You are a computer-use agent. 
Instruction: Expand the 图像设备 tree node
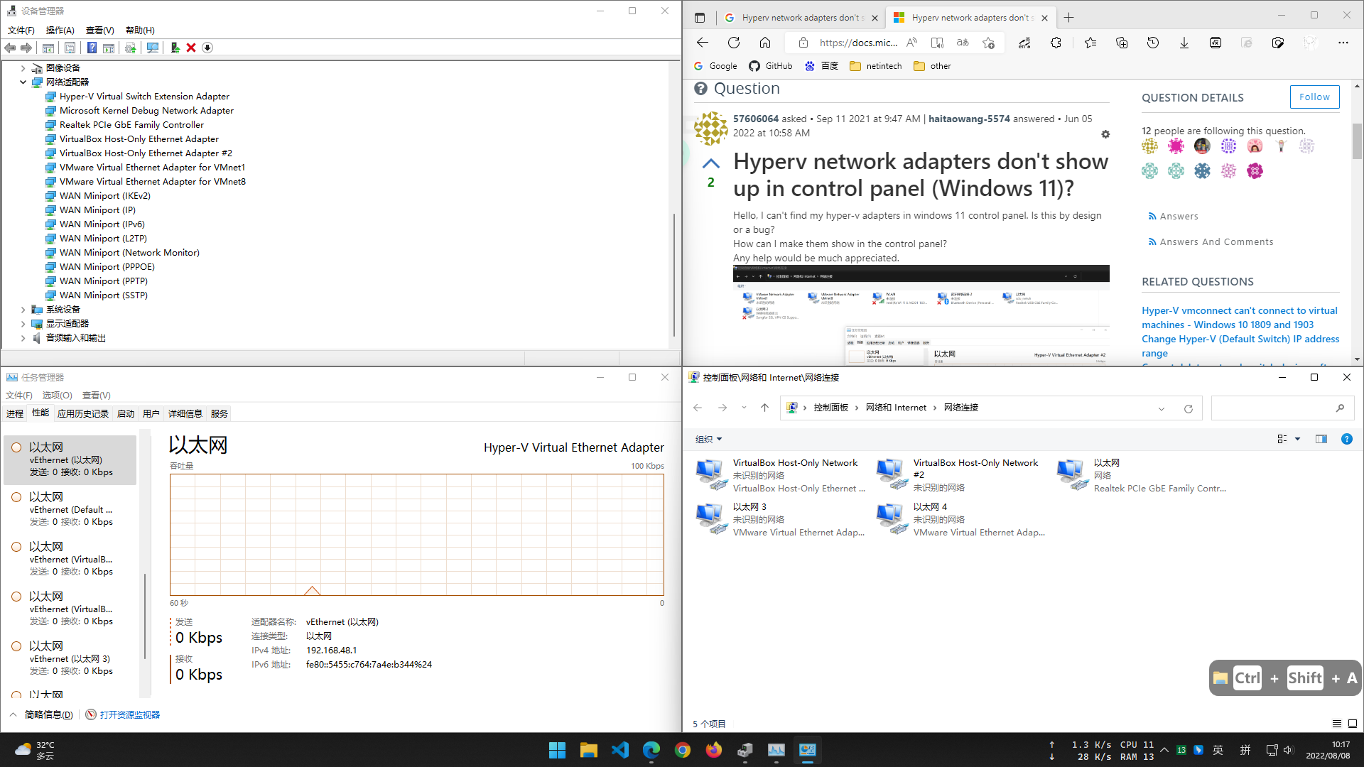(x=23, y=68)
